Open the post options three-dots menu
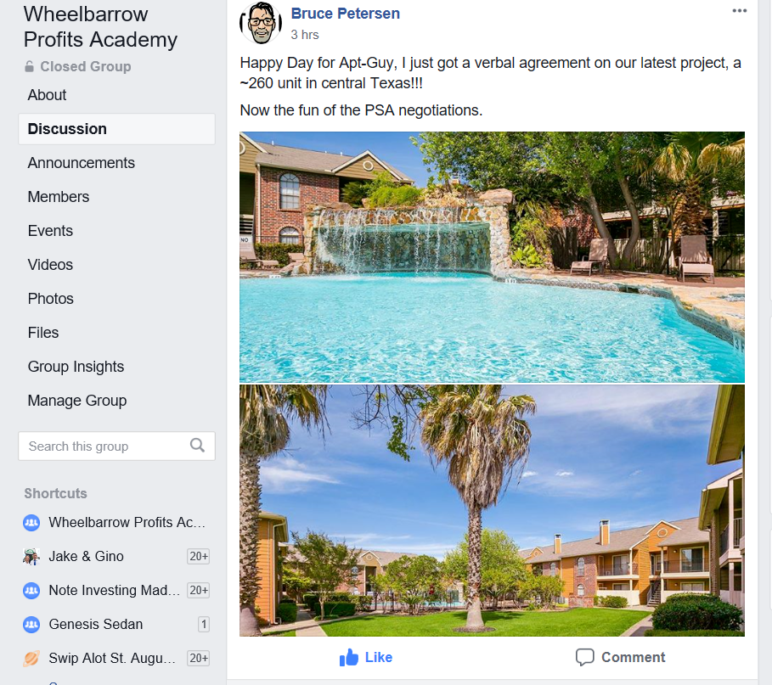This screenshot has height=685, width=772. pos(739,11)
